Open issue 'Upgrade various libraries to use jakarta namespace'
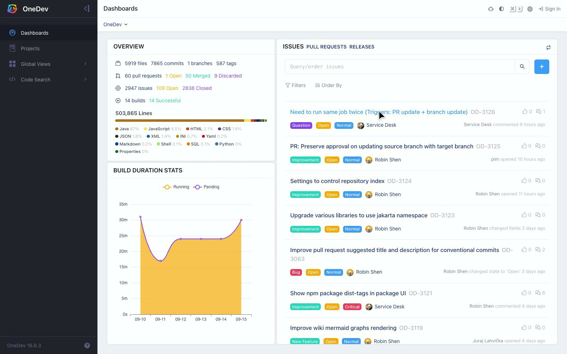Image resolution: width=567 pixels, height=354 pixels. [359, 215]
